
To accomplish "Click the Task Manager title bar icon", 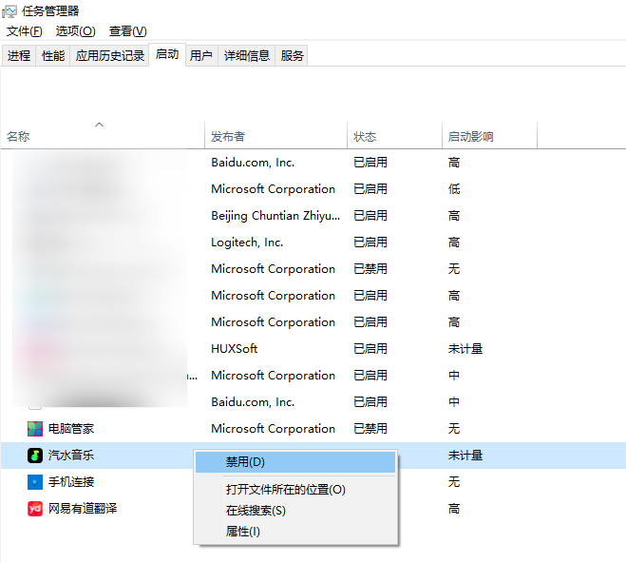I will (x=9, y=11).
